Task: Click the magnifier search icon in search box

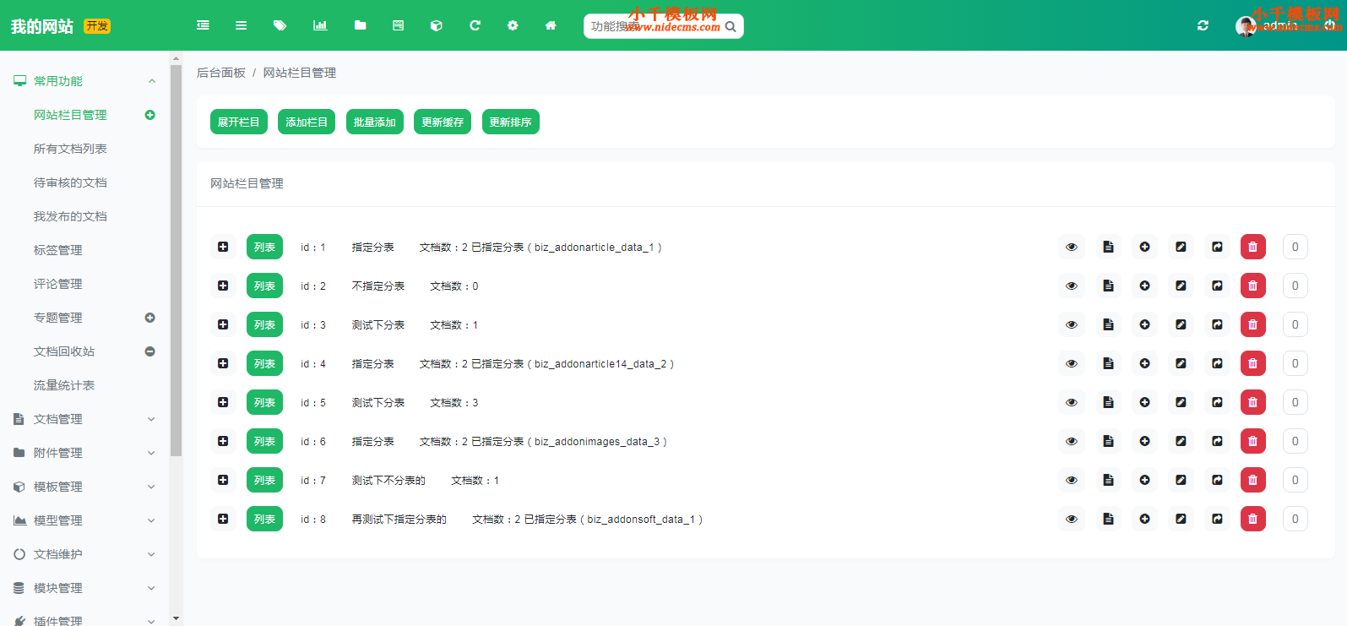Action: [x=731, y=26]
